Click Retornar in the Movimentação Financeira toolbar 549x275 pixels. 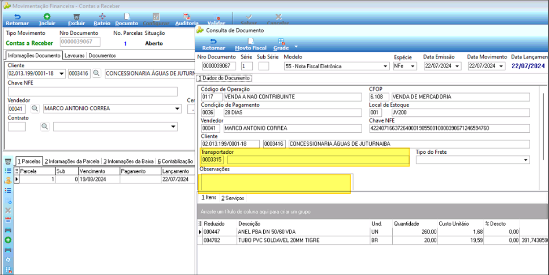click(17, 20)
